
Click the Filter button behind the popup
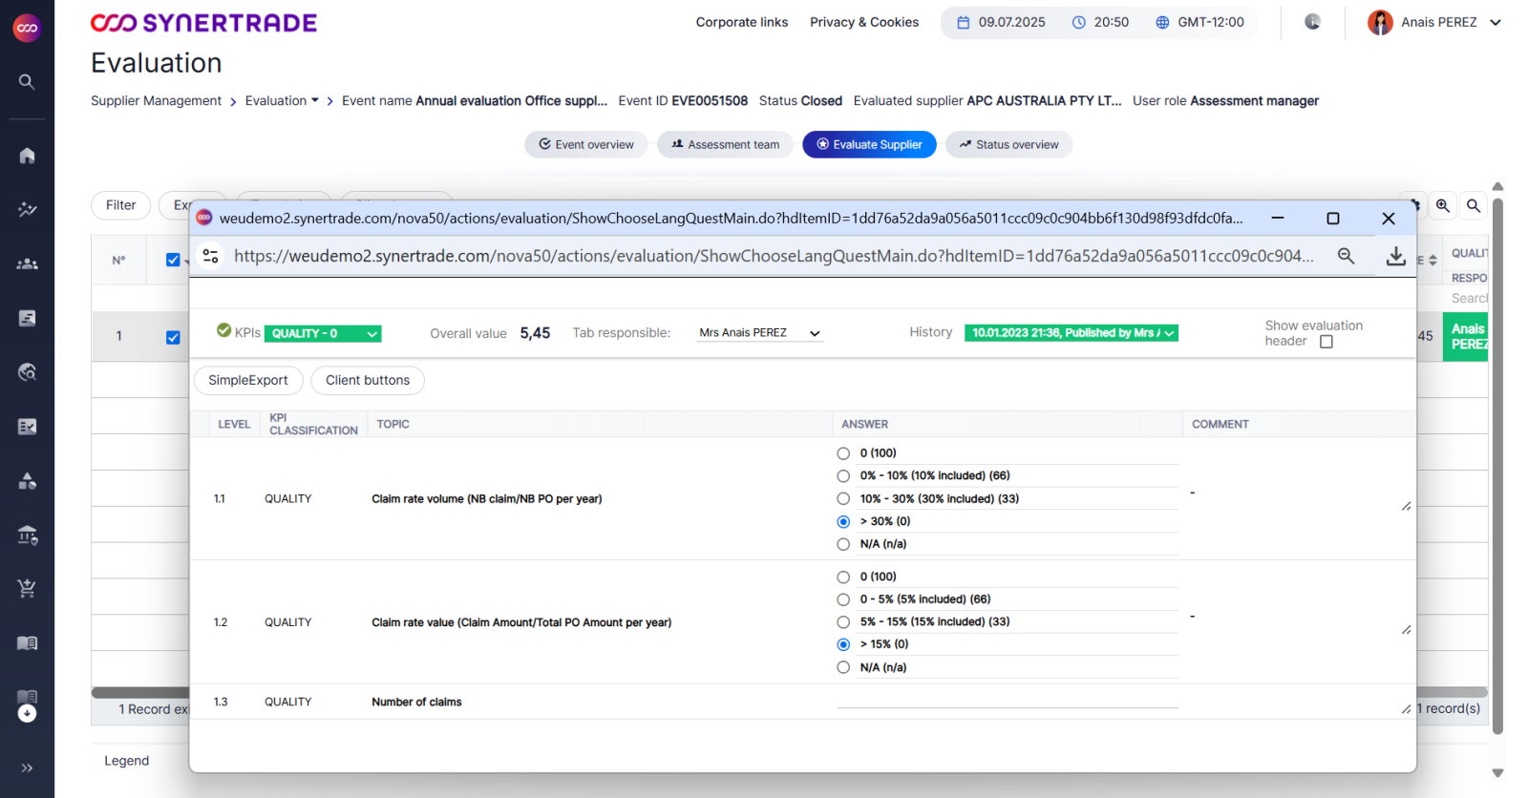pos(120,205)
